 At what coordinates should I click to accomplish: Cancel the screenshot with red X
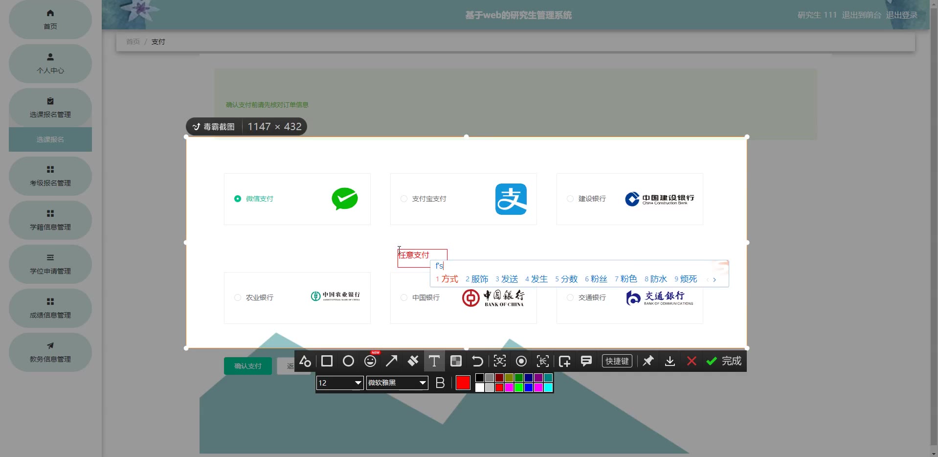pyautogui.click(x=692, y=361)
